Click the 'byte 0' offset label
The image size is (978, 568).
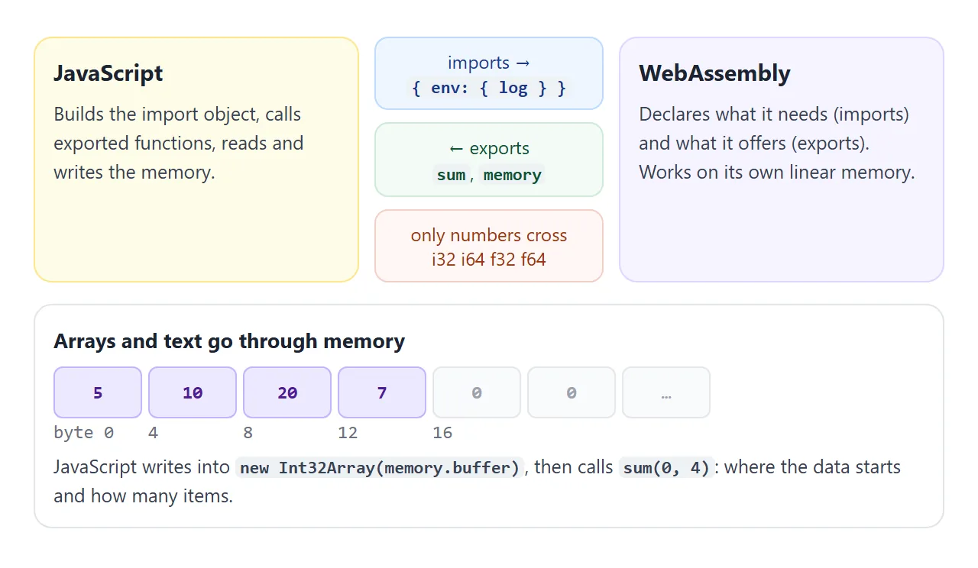[84, 433]
